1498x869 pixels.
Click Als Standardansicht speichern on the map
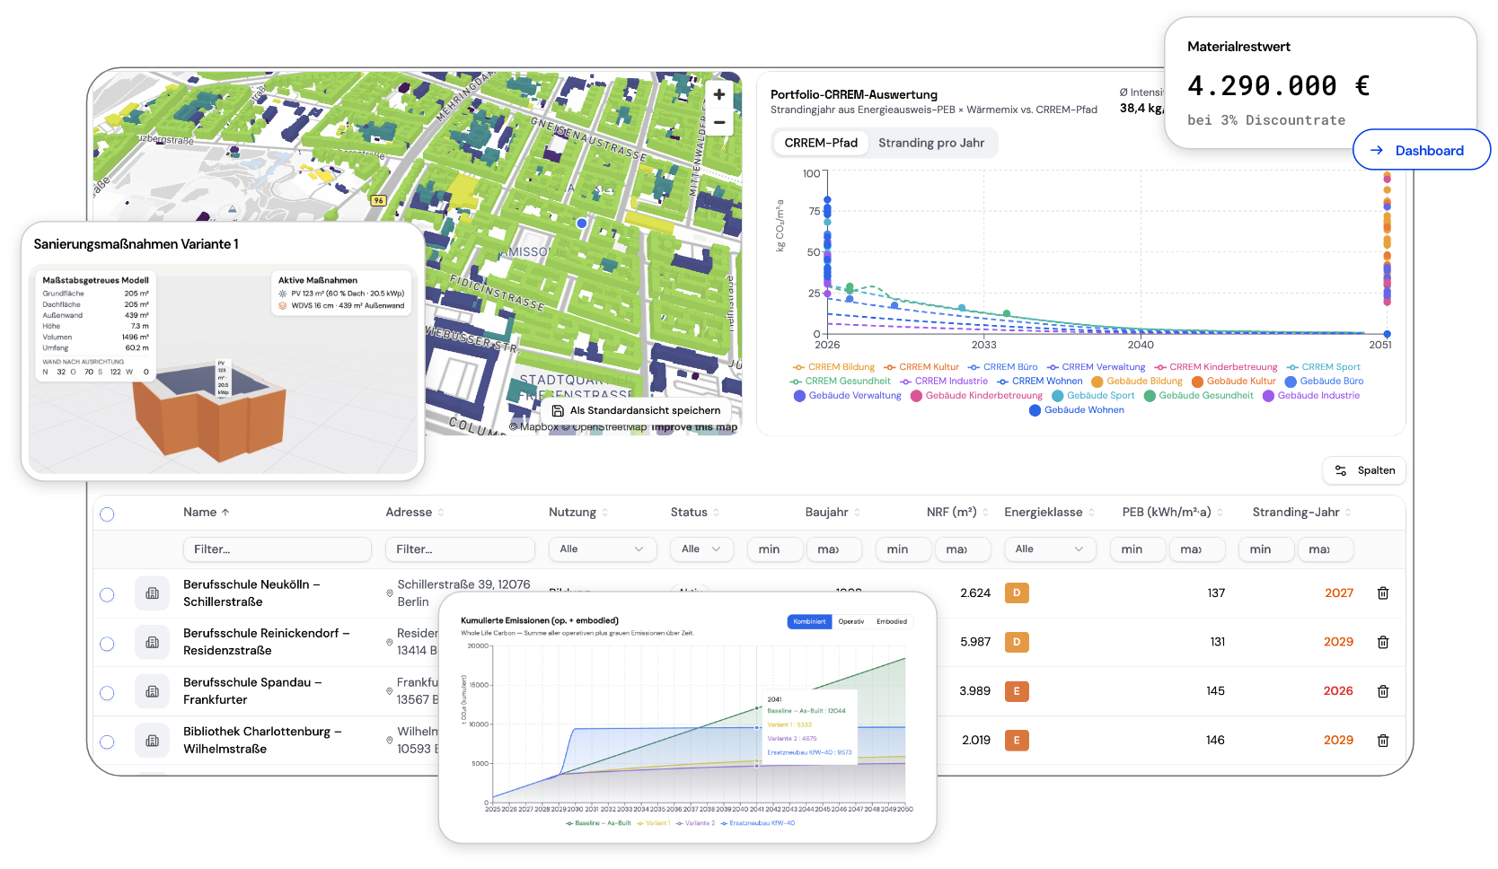coord(636,410)
